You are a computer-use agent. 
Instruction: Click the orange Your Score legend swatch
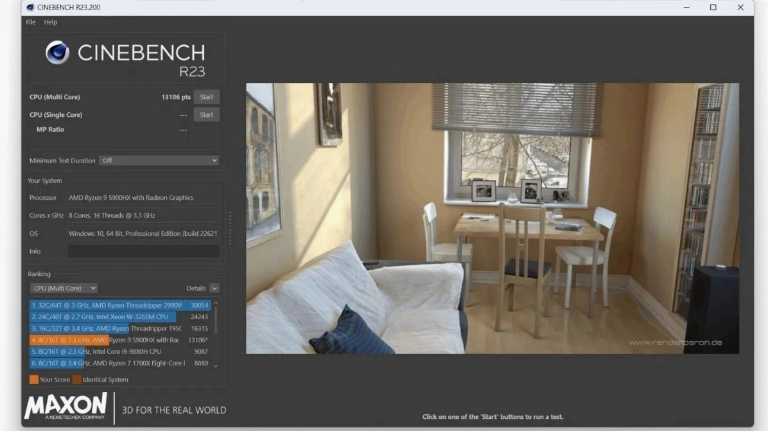click(33, 380)
